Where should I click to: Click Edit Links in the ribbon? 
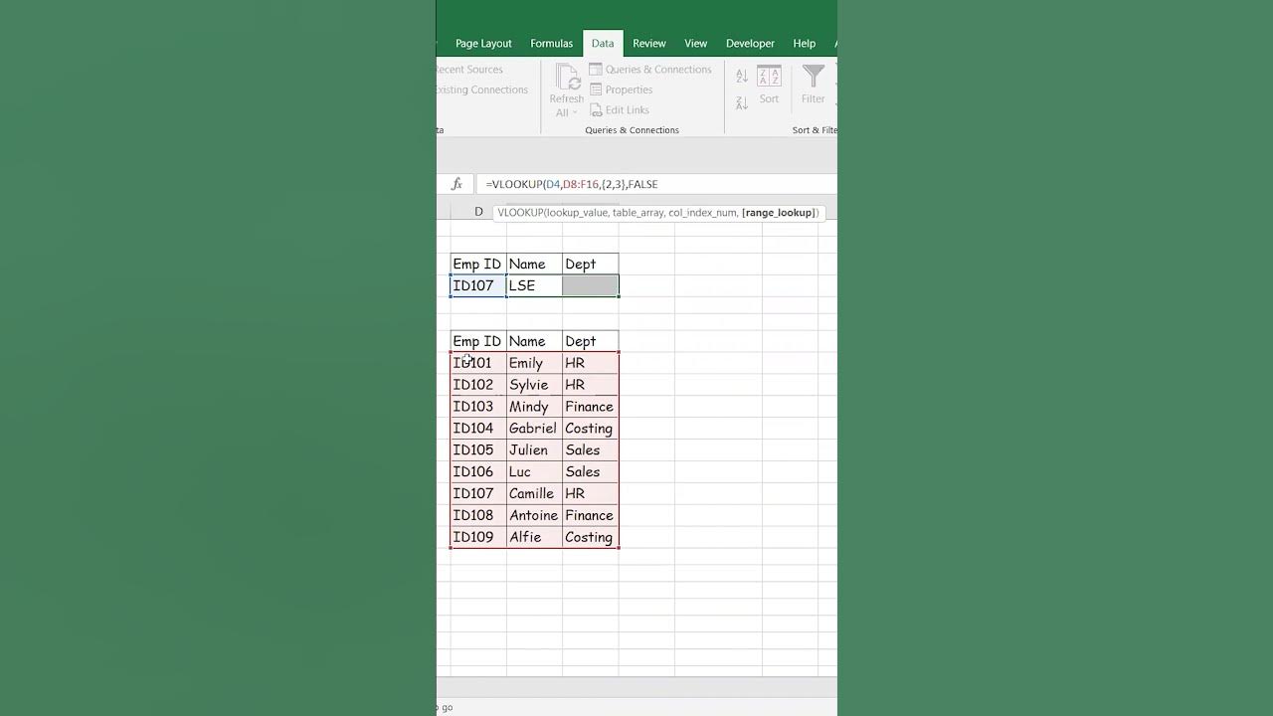click(619, 110)
